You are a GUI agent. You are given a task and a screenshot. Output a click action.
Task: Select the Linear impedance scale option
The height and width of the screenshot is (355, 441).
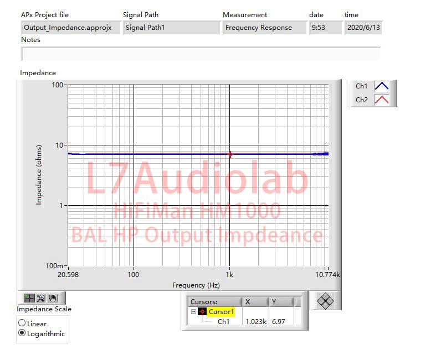click(22, 323)
